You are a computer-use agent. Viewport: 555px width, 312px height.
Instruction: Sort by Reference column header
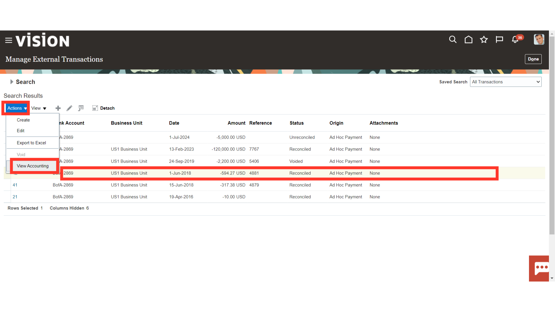point(260,123)
